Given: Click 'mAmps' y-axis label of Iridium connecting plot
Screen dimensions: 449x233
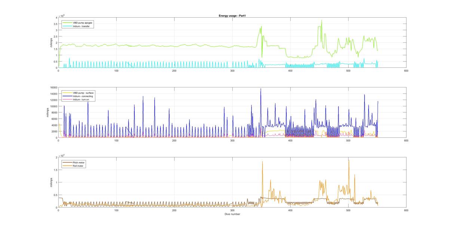Looking at the screenshot, I should tap(48, 112).
